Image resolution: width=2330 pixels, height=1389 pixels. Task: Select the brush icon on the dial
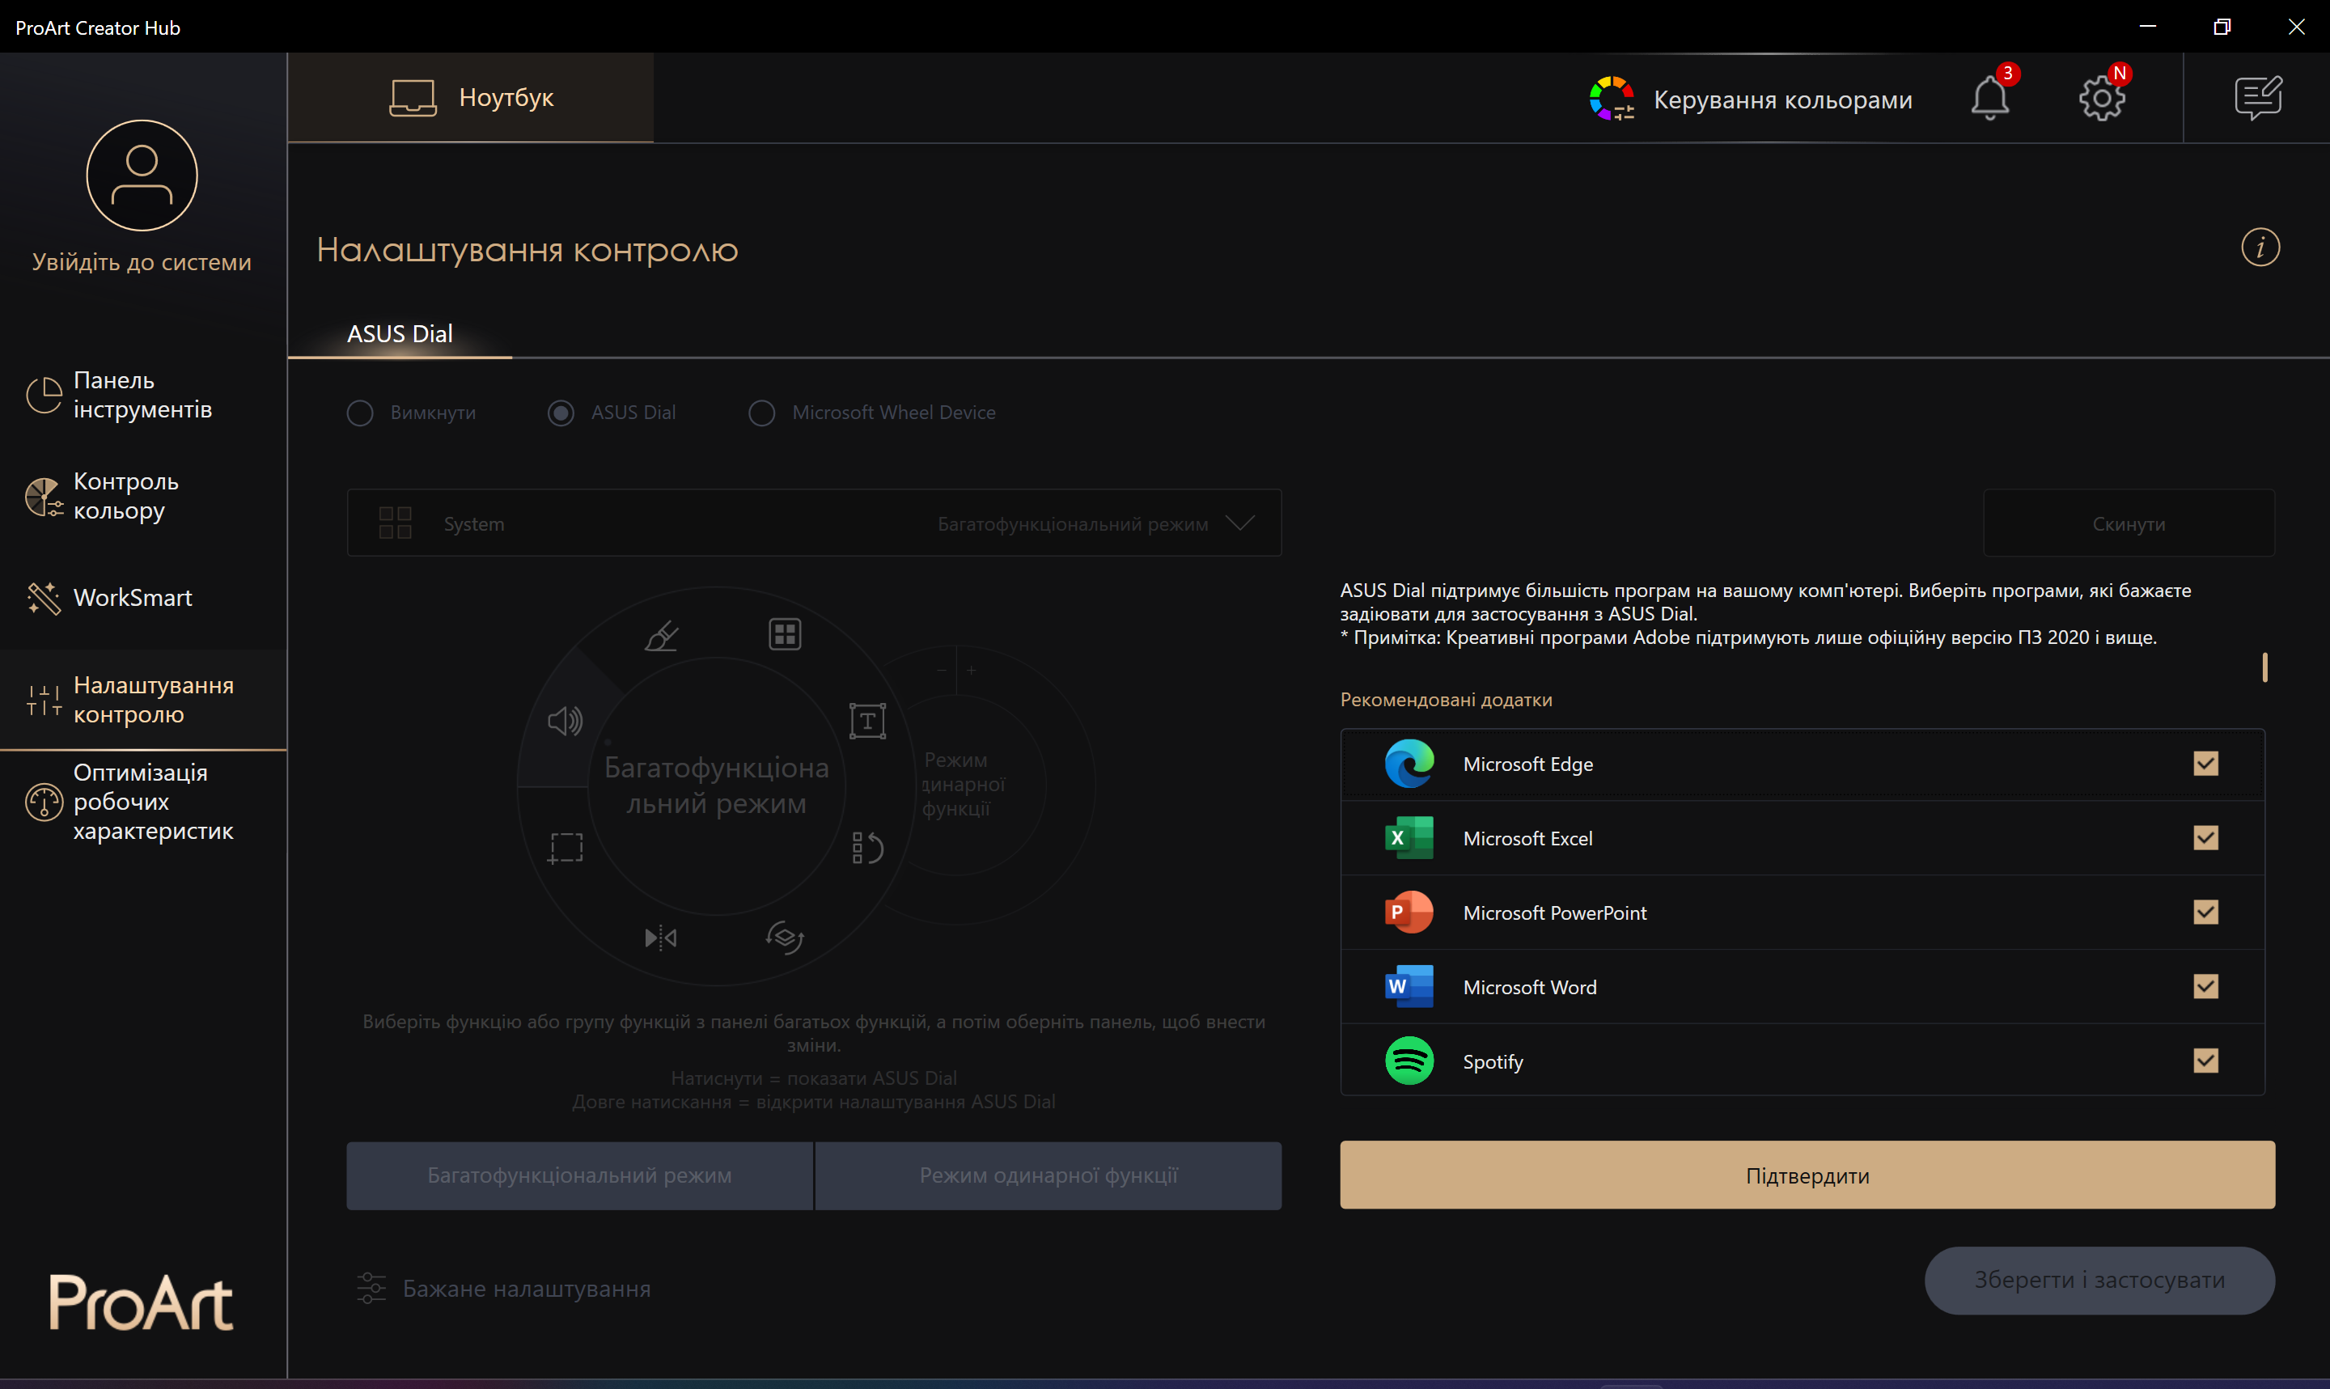662,636
